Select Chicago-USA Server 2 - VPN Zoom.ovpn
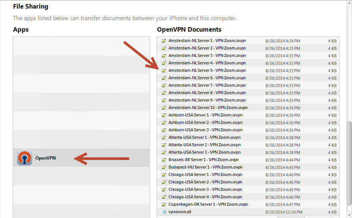The height and width of the screenshot is (218, 352). (205, 182)
